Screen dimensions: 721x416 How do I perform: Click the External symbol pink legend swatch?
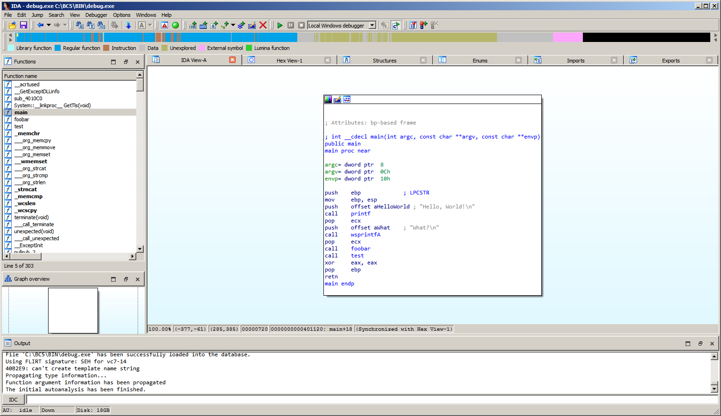pyautogui.click(x=202, y=48)
